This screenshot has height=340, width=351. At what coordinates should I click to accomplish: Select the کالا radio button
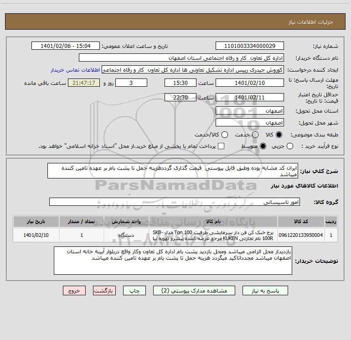279,135
